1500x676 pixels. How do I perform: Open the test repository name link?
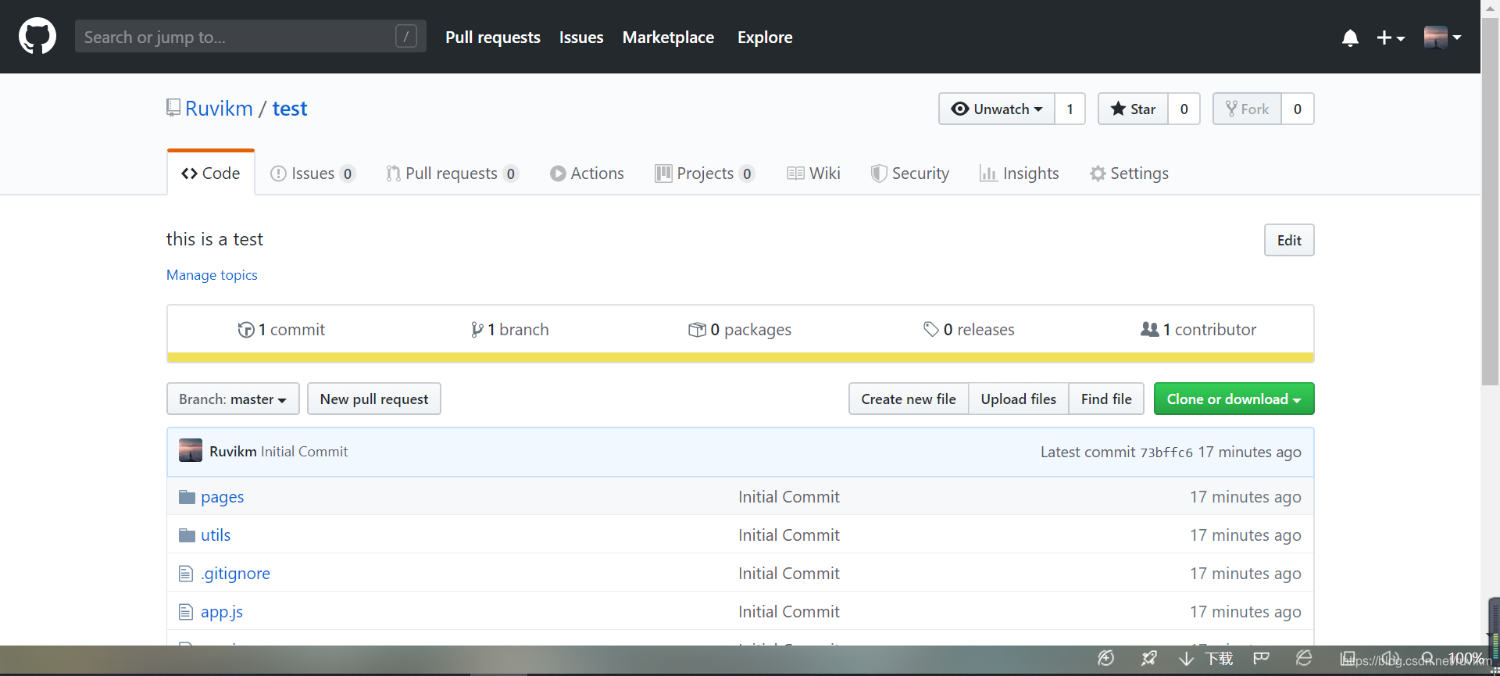(290, 109)
